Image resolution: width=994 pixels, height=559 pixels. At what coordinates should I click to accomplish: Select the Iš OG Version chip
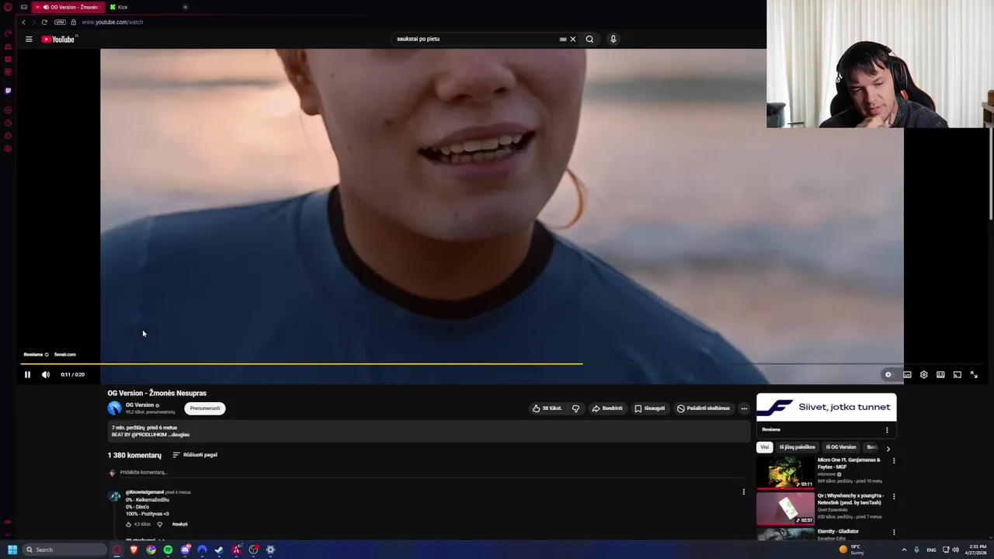coord(840,447)
